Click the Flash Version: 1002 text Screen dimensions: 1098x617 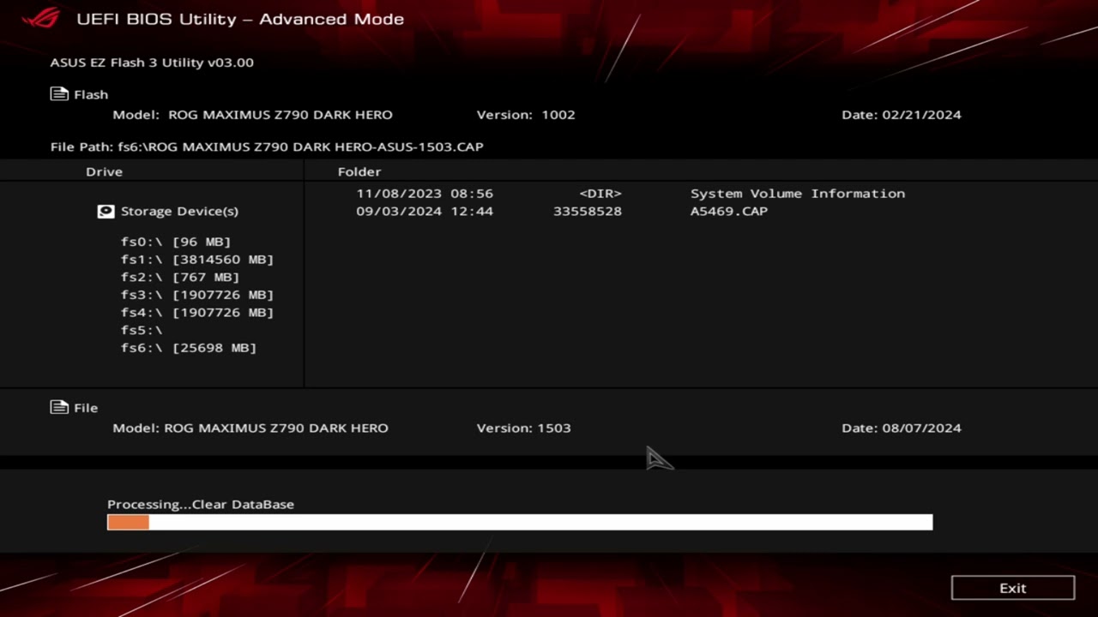coord(526,115)
